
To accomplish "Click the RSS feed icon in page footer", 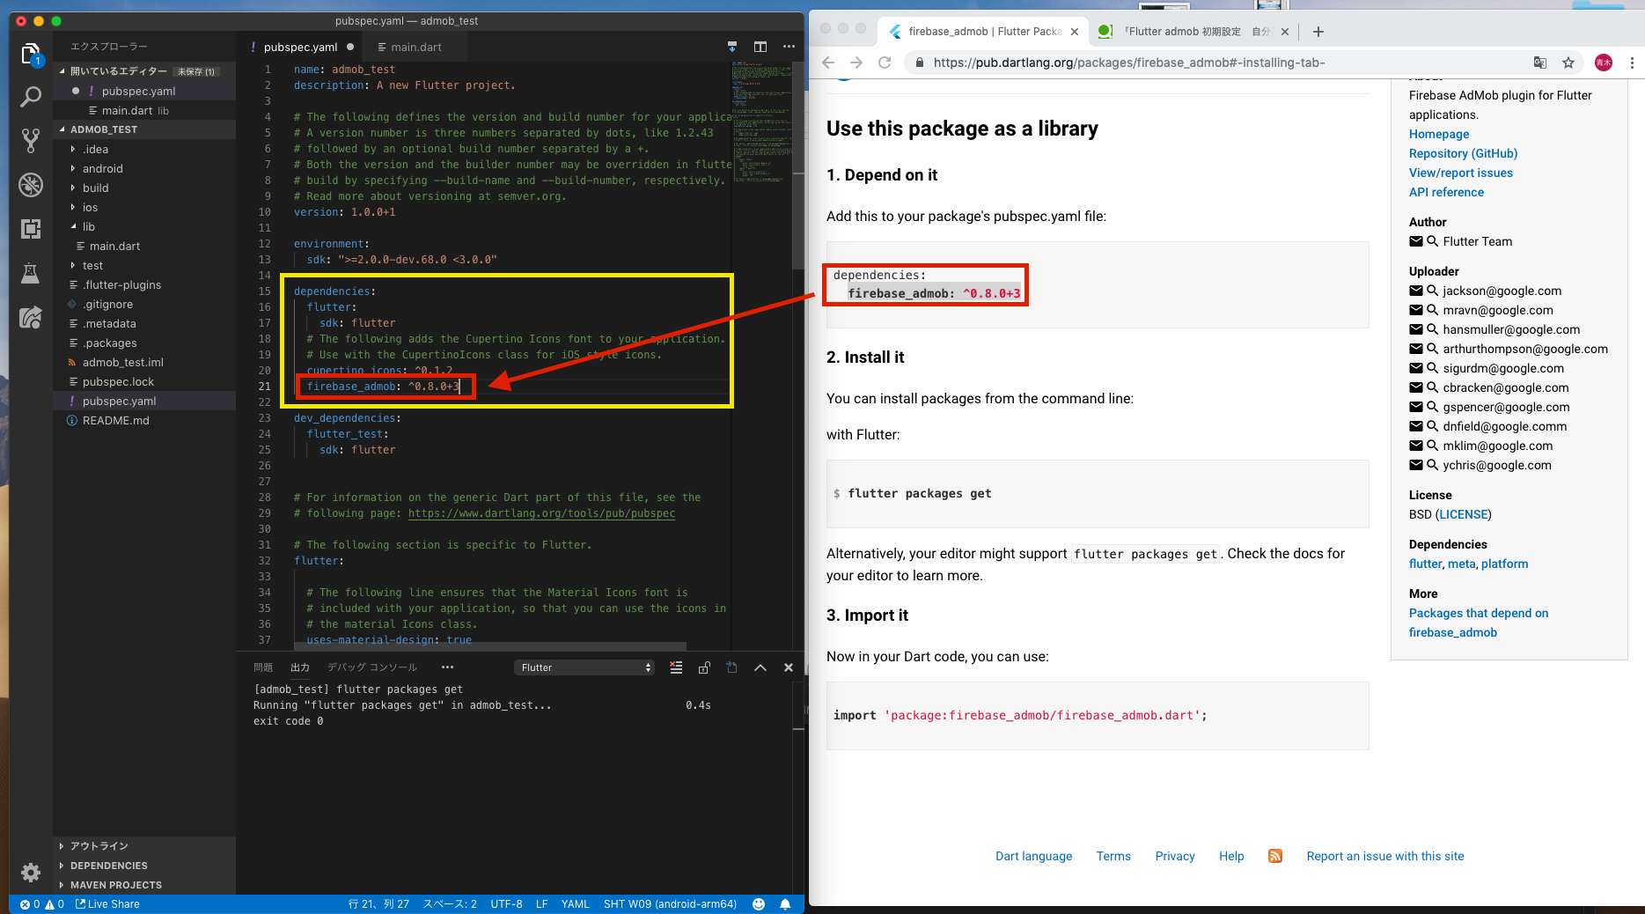I will [1275, 856].
